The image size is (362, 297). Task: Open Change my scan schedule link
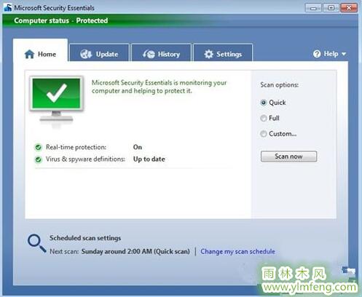tap(237, 251)
